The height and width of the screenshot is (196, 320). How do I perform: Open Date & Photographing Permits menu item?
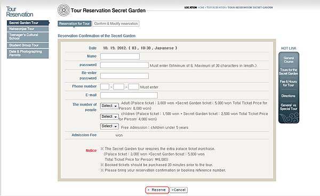point(28,53)
